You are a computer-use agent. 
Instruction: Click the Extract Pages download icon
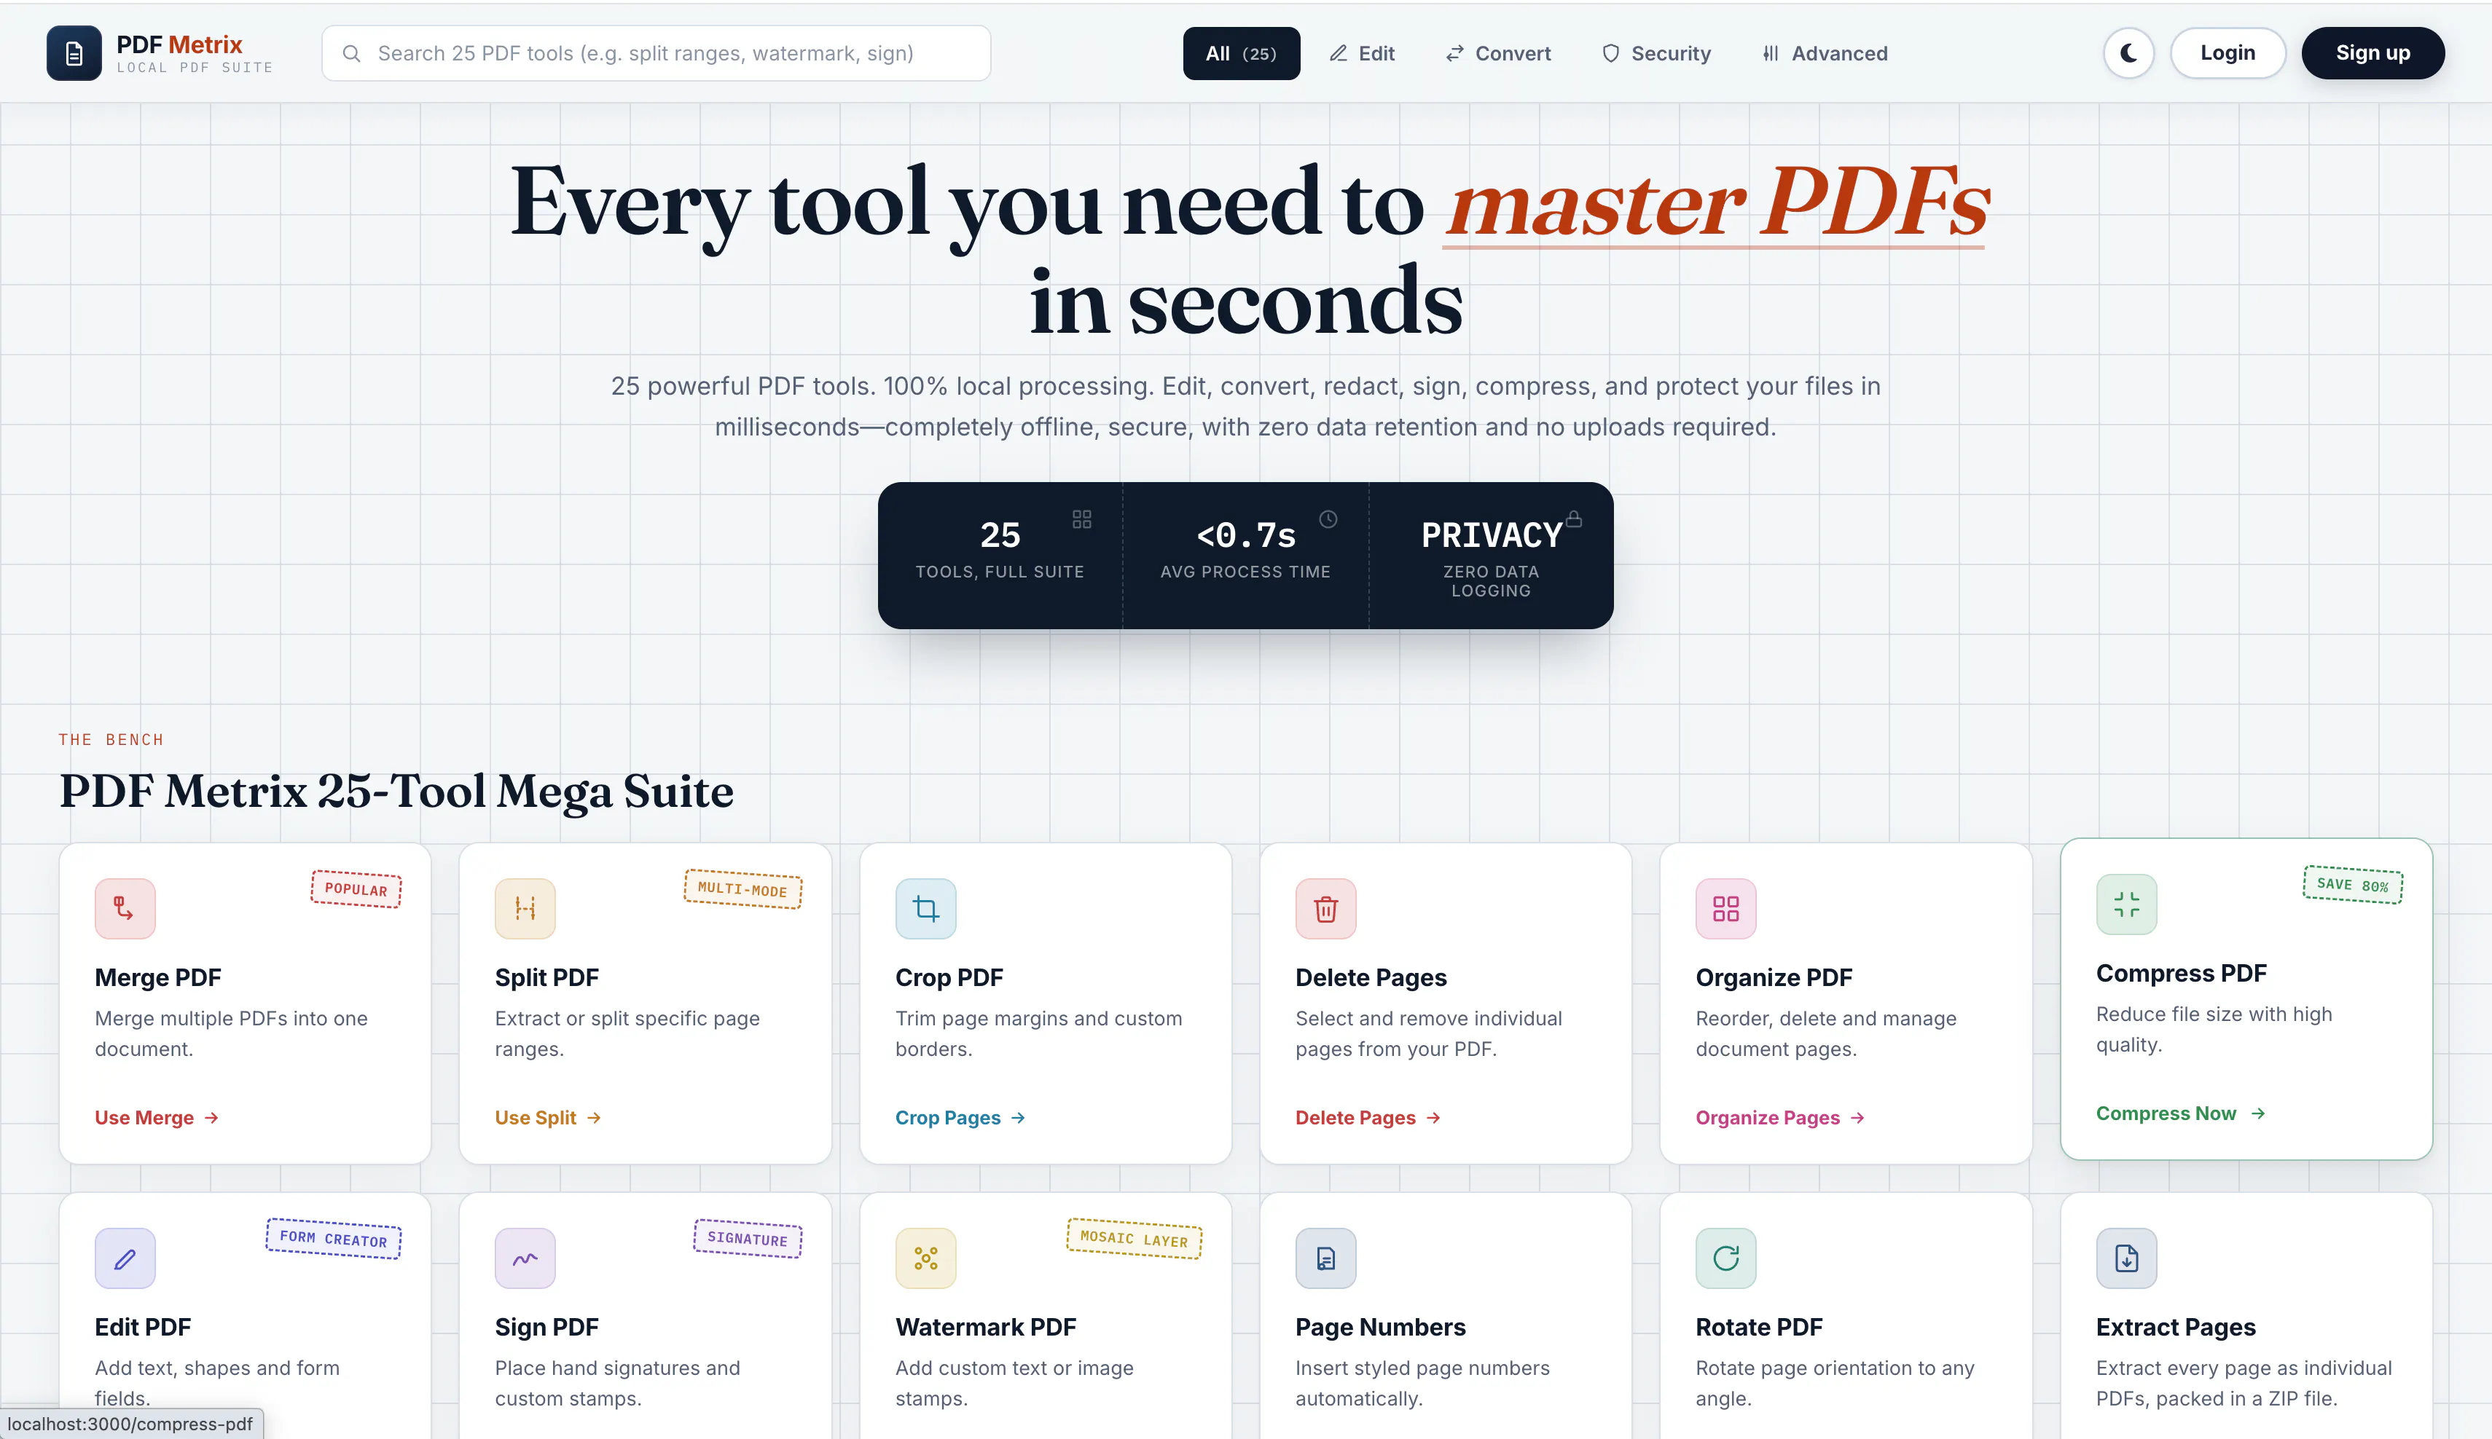pyautogui.click(x=2126, y=1258)
